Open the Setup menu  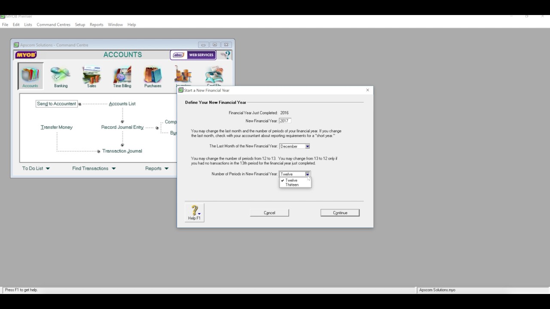coord(80,24)
